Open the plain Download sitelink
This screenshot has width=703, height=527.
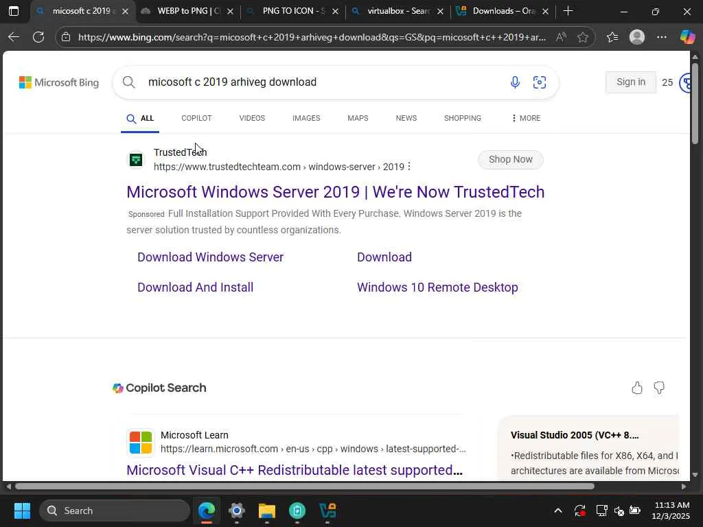click(x=384, y=257)
